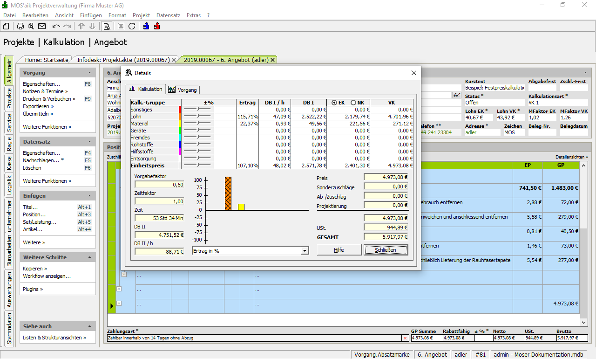596x359 pixels.
Task: Click the blue puzzle piece icon
Action: [x=146, y=26]
